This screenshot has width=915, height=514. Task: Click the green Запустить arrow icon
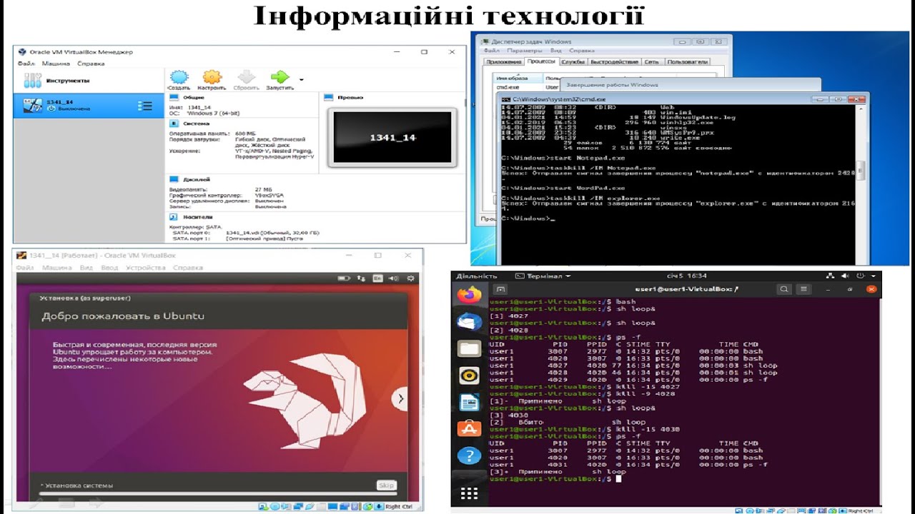[280, 77]
